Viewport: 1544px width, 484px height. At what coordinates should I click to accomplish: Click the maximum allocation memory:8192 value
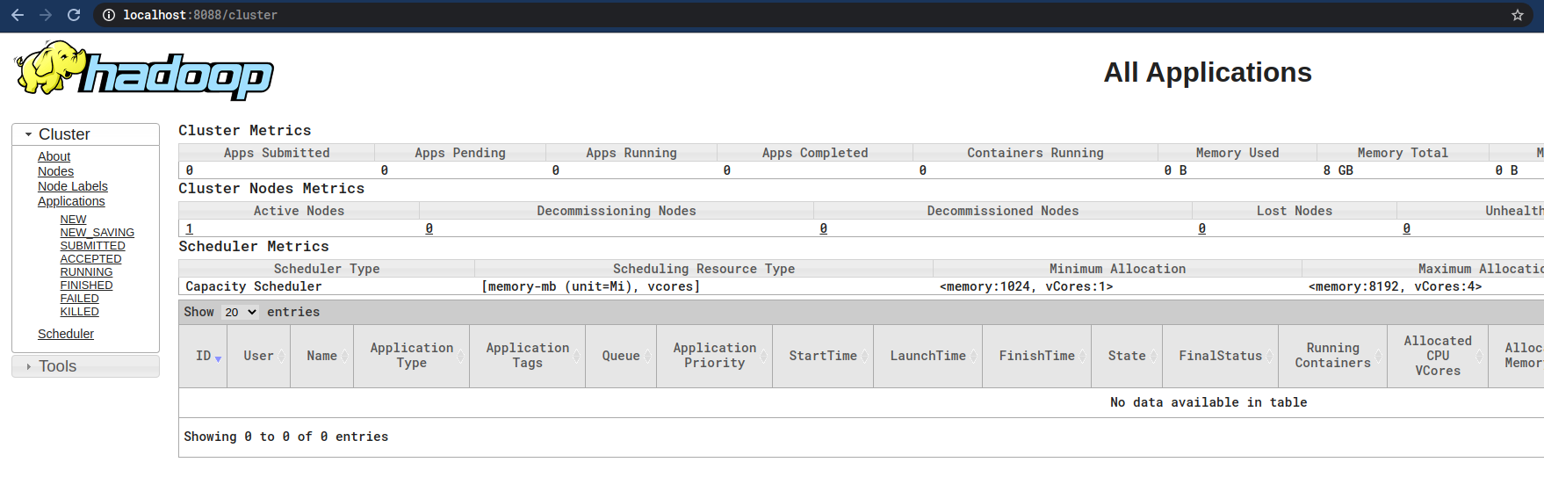pyautogui.click(x=1395, y=286)
